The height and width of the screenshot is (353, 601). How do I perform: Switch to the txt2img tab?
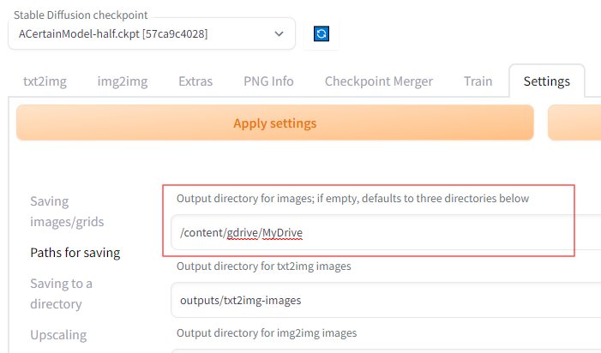coord(45,81)
